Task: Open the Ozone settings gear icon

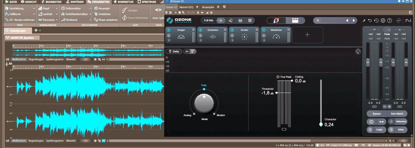Action: coord(383,20)
